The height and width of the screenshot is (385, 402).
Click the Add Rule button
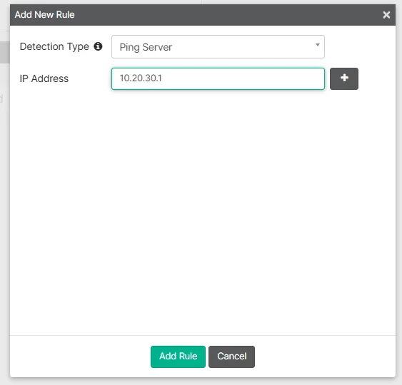tap(178, 356)
